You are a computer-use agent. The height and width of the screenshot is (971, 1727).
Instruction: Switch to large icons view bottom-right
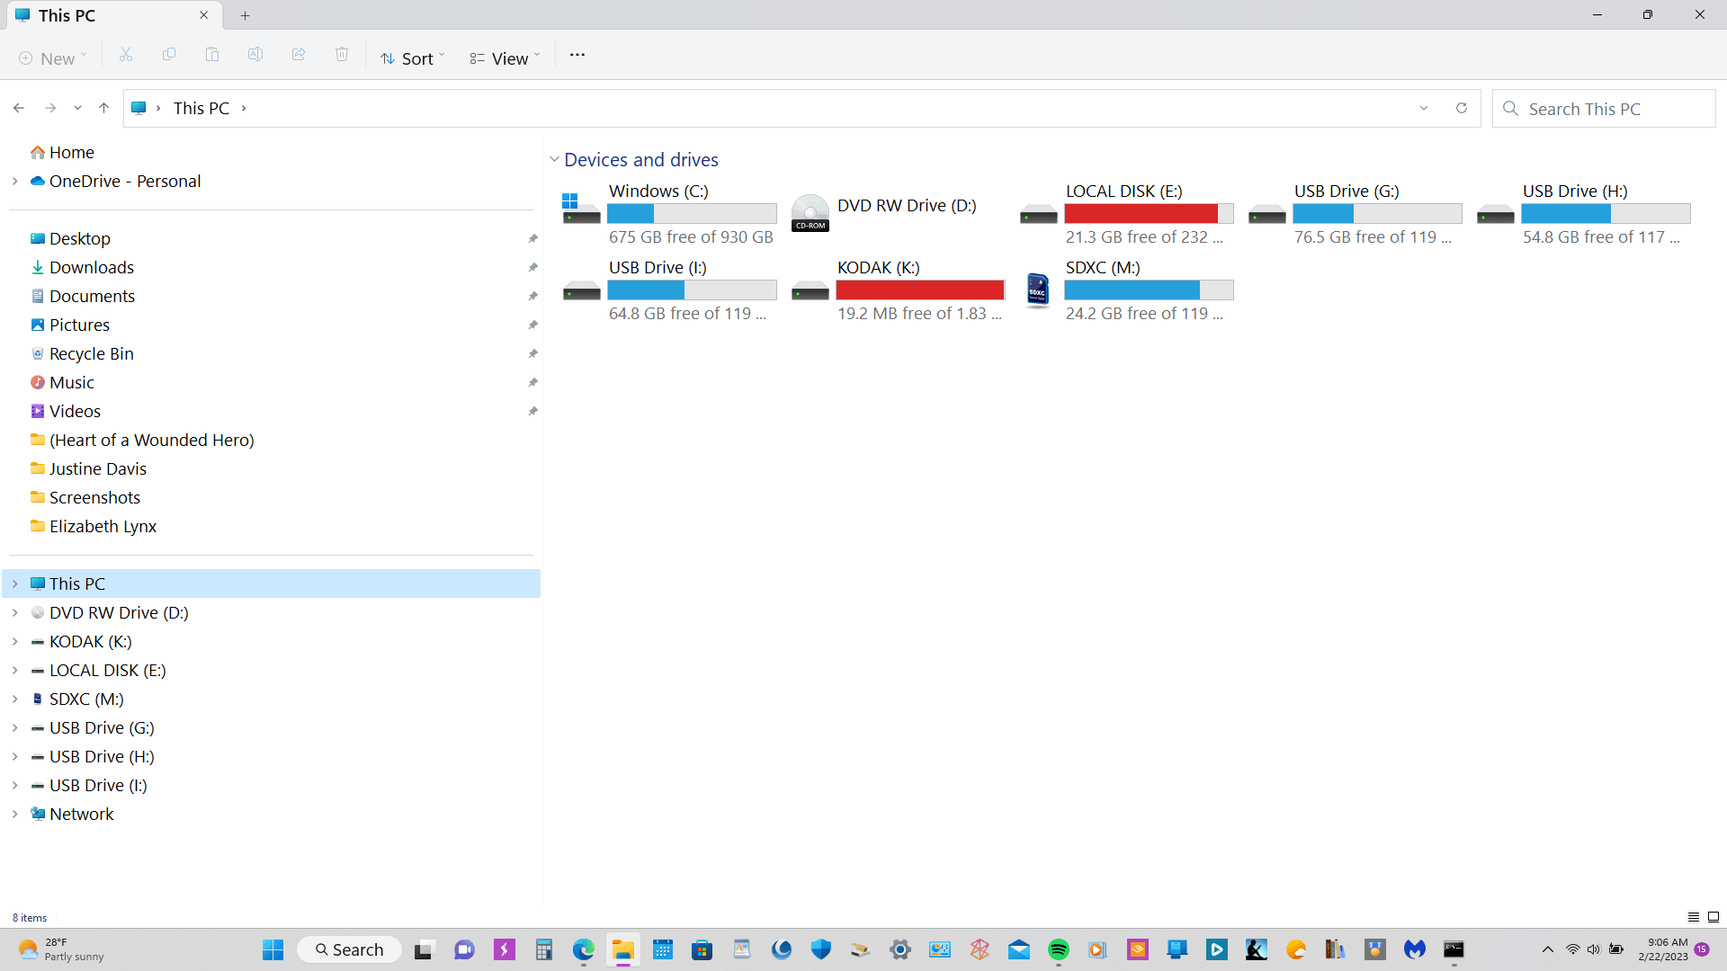pos(1714,917)
